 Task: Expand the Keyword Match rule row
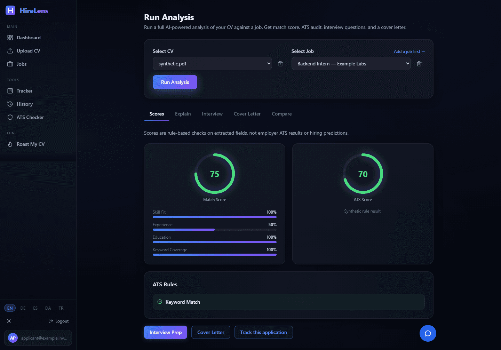(x=289, y=302)
